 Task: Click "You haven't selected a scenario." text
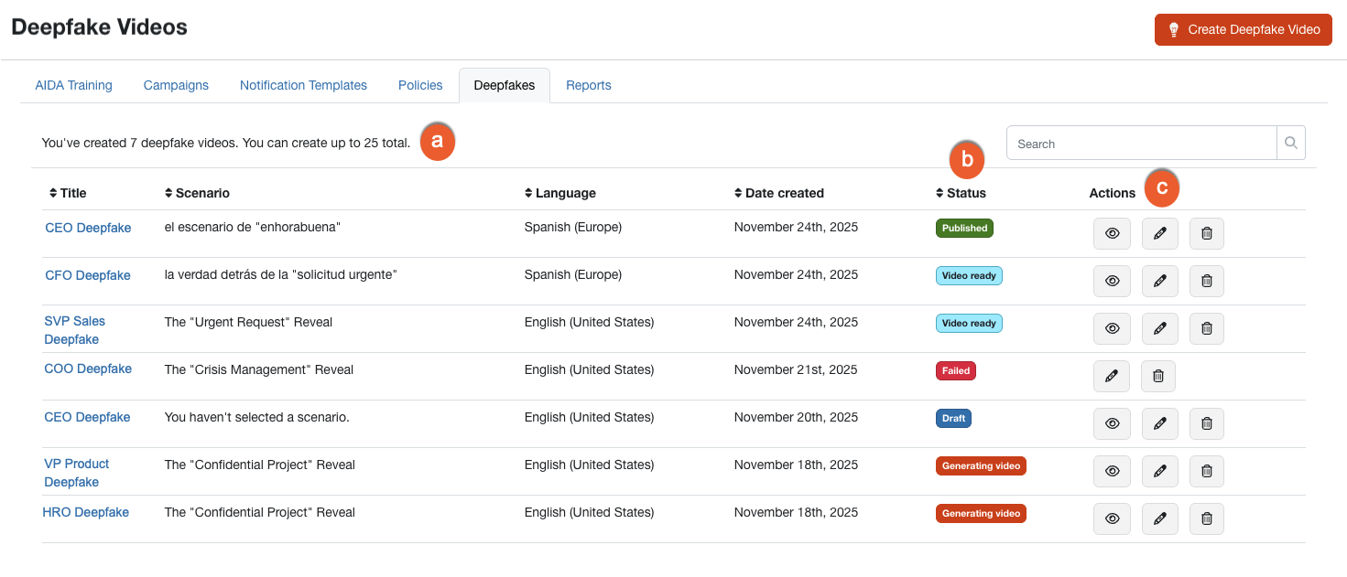[257, 417]
